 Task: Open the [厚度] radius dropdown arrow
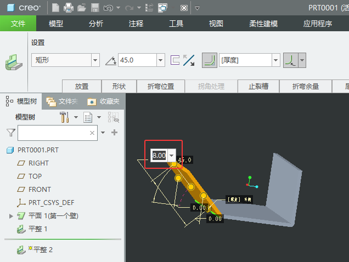click(x=275, y=60)
